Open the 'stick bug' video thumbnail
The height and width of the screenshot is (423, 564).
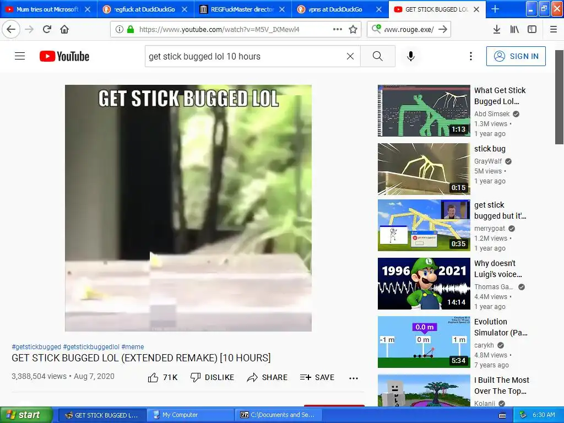pyautogui.click(x=424, y=169)
